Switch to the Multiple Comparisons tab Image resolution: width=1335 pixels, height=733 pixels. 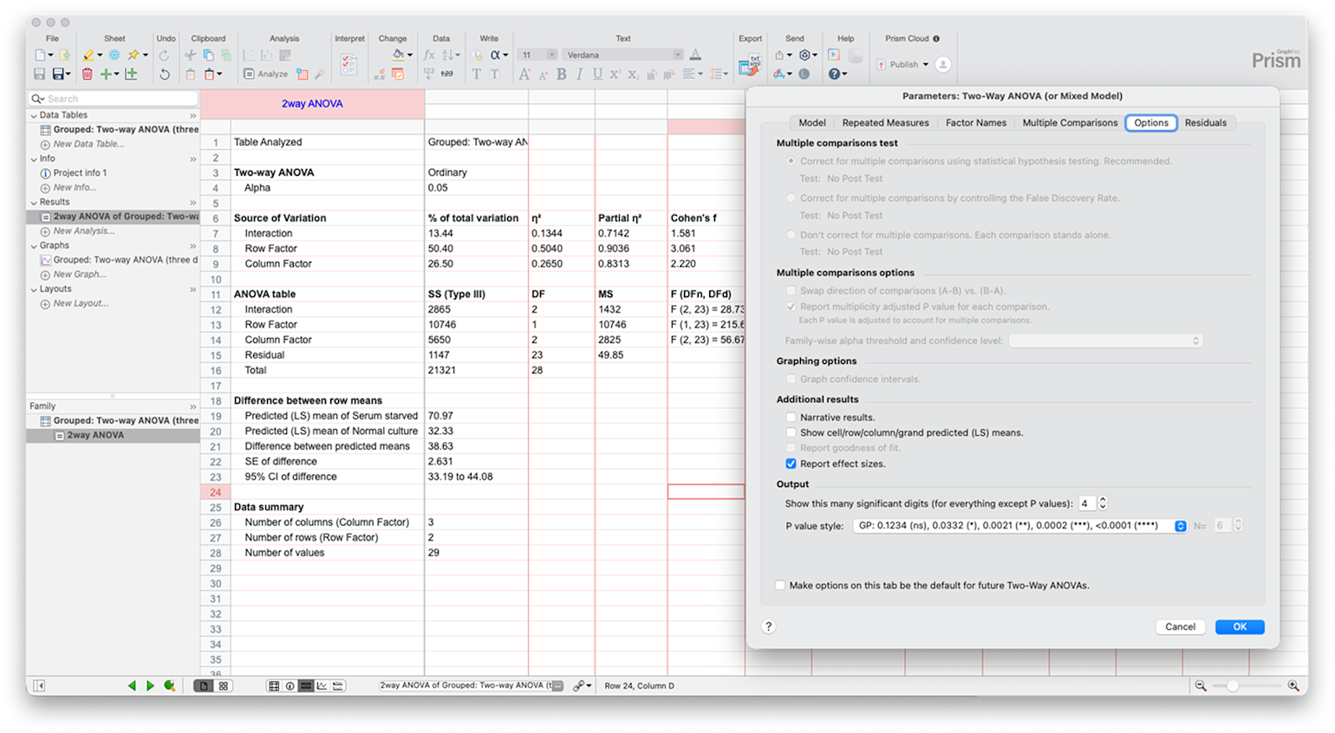coord(1070,123)
